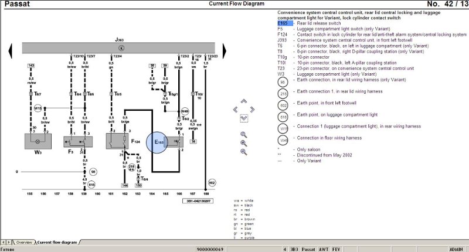
Task: Click the bottom magnifier zoom-out icon
Action: (244, 152)
